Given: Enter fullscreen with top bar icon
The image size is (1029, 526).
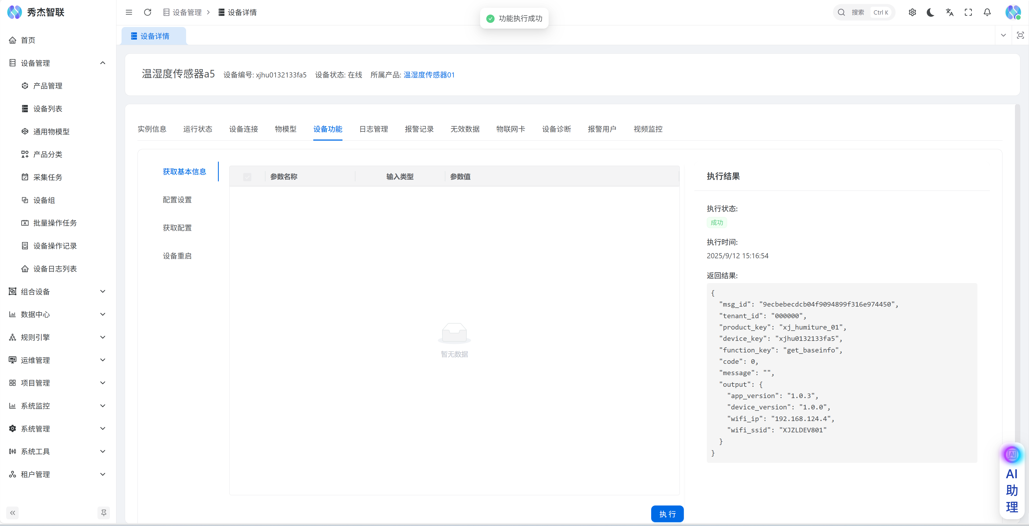Looking at the screenshot, I should click(968, 12).
